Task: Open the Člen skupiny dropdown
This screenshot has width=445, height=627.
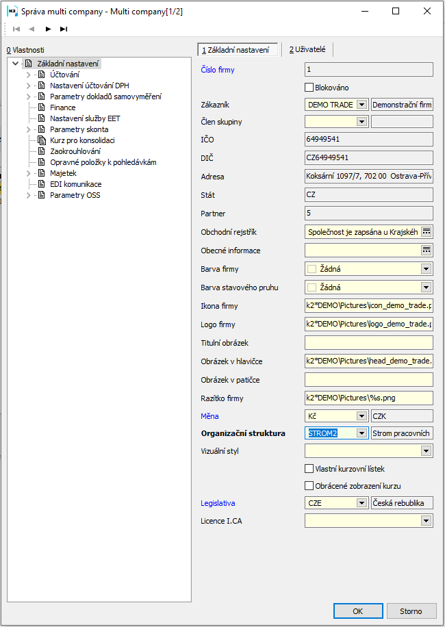Action: pos(362,122)
